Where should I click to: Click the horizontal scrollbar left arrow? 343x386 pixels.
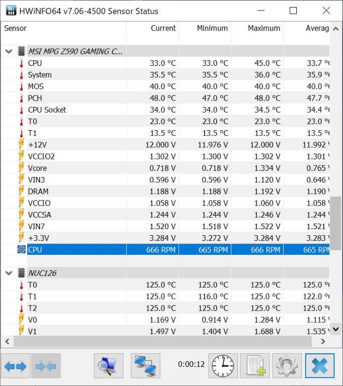(x=7, y=341)
